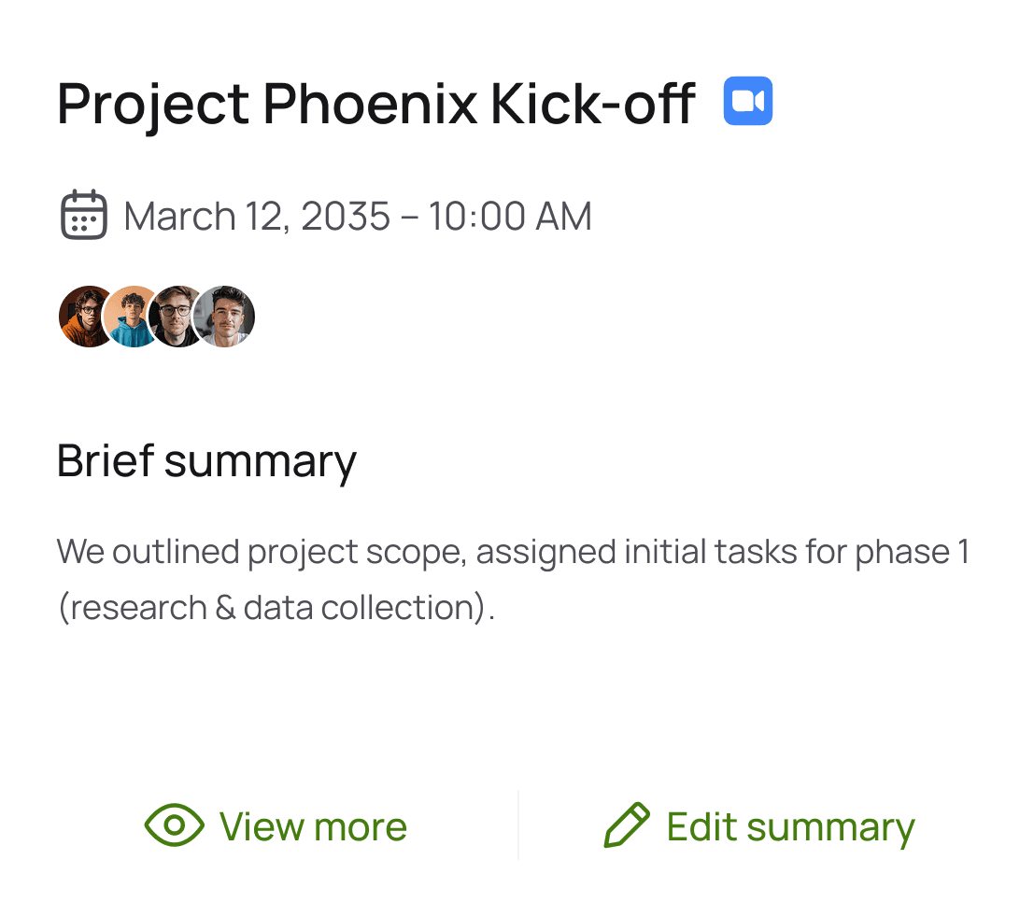Click the calendar icon beside the date

84,216
